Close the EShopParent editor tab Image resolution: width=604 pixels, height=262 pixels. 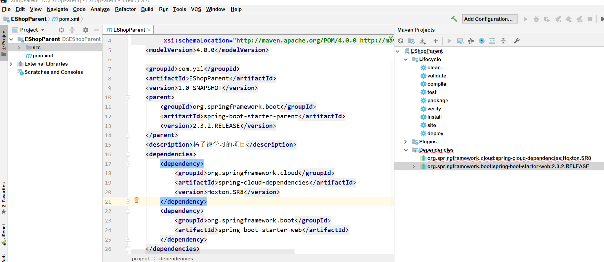pos(149,30)
